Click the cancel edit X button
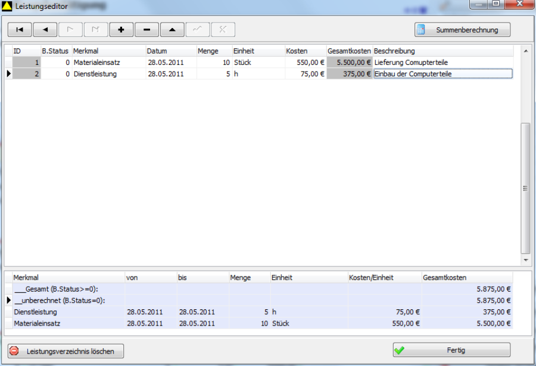The height and width of the screenshot is (366, 536). click(x=223, y=30)
